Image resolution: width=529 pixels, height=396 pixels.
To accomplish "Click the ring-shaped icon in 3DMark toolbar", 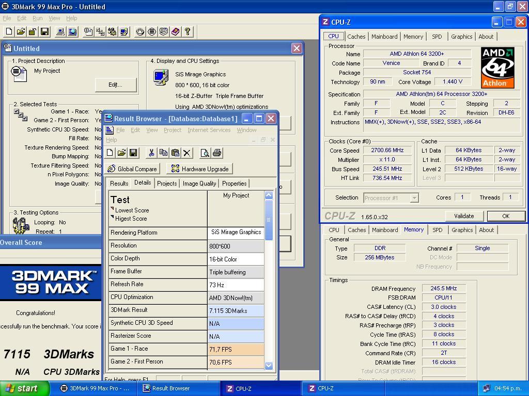I will (x=140, y=31).
